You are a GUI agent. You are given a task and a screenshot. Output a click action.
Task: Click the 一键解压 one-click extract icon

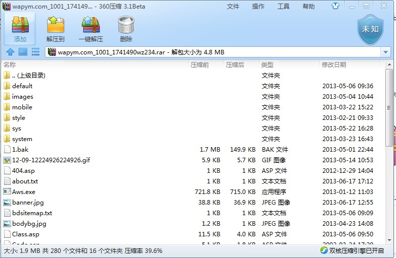[x=91, y=29]
